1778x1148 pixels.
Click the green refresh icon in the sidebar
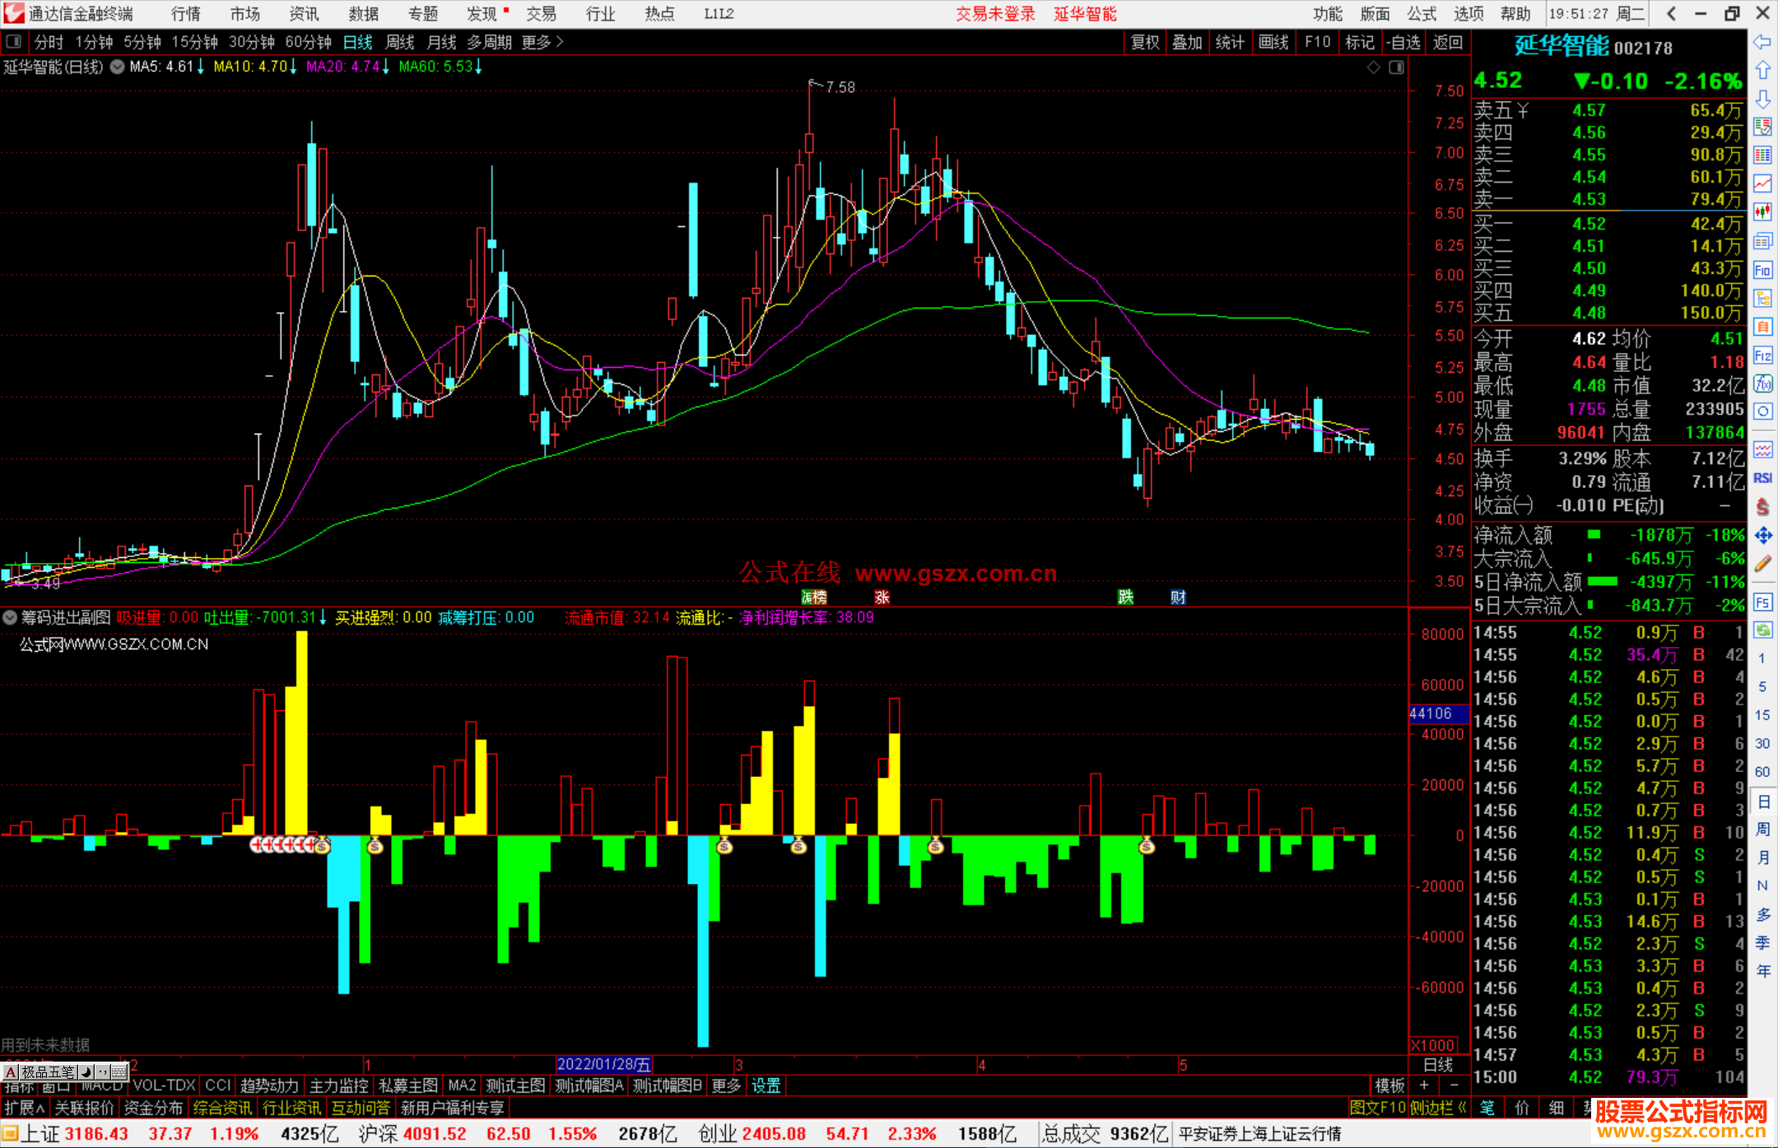coord(1762,630)
